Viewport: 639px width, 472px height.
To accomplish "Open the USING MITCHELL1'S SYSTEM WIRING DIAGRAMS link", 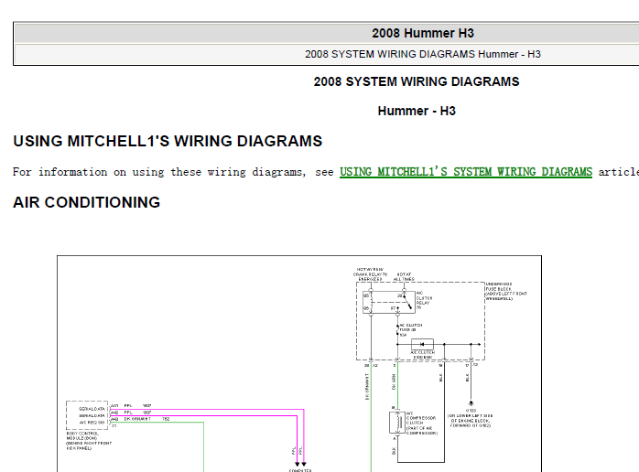I will pyautogui.click(x=466, y=172).
